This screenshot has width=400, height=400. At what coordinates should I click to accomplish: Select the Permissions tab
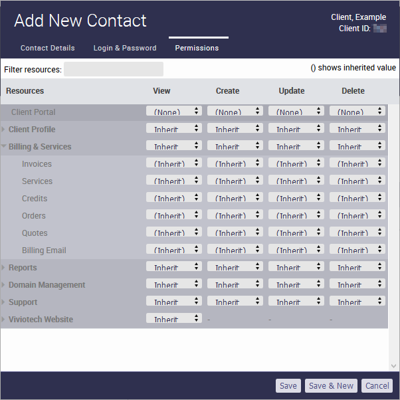tap(197, 48)
